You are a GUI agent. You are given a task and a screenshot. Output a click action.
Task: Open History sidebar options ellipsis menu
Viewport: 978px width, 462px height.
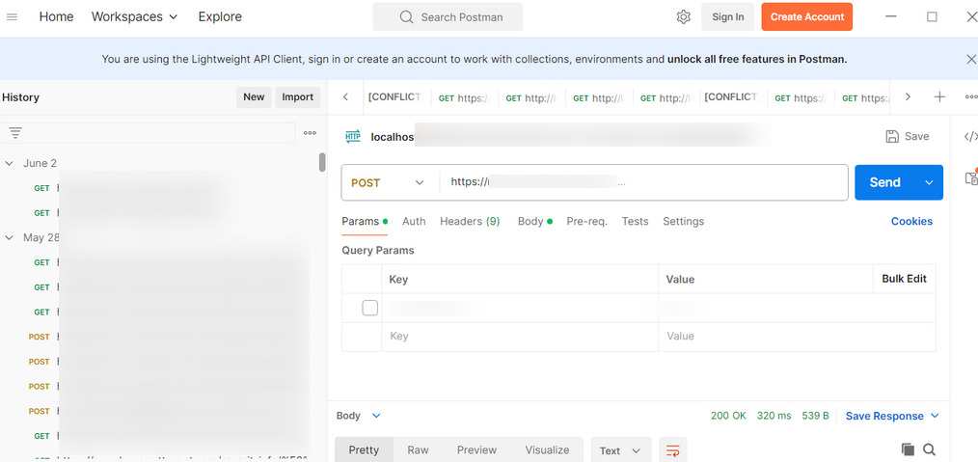point(310,133)
